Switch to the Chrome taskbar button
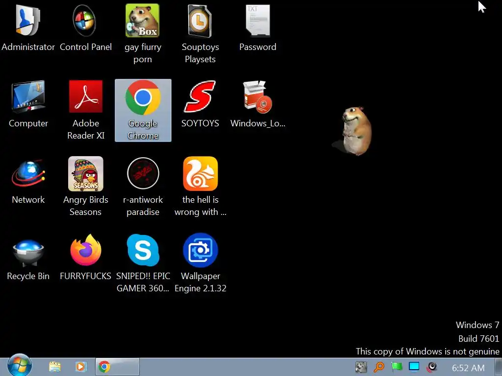 click(117, 367)
